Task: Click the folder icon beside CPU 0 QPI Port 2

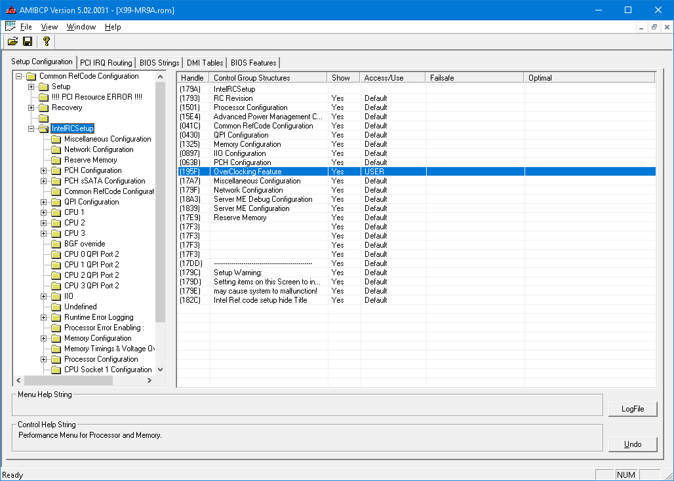Action: coord(56,254)
